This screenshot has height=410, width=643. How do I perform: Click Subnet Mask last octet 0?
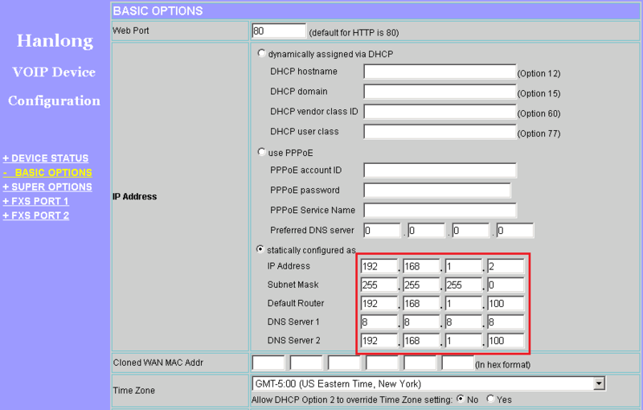pyautogui.click(x=506, y=285)
